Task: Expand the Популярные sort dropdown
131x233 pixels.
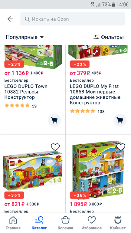Action: point(25,37)
